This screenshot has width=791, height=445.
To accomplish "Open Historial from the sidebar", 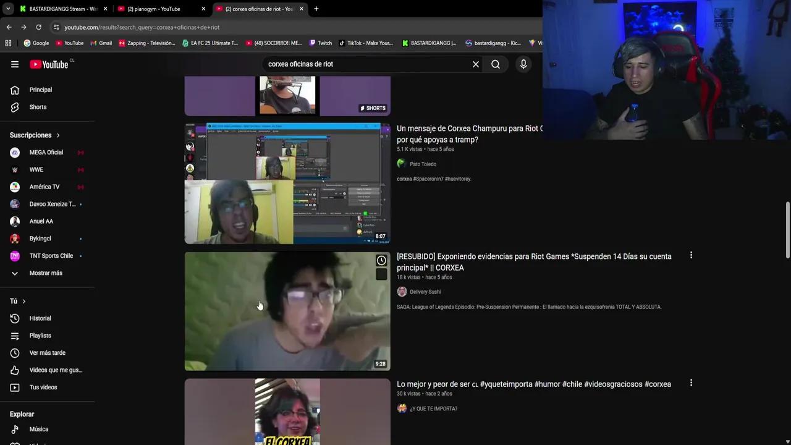I will [40, 318].
